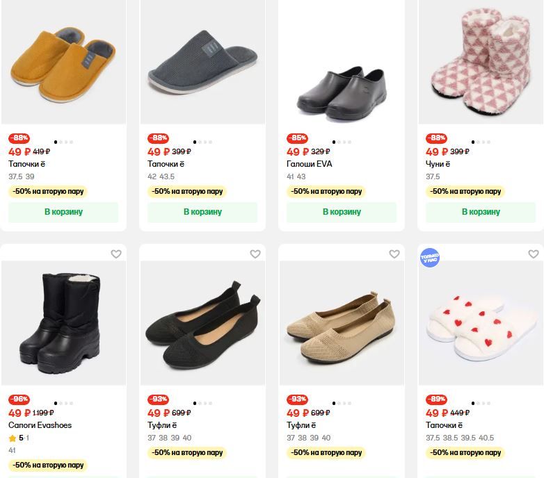Open Галоши EVA product title
Screen dimensions: 544x478
pyautogui.click(x=310, y=164)
